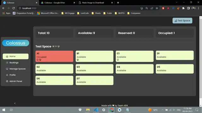202x113 pixels.
Task: Select the occupied seat A1
Action: 54,56
